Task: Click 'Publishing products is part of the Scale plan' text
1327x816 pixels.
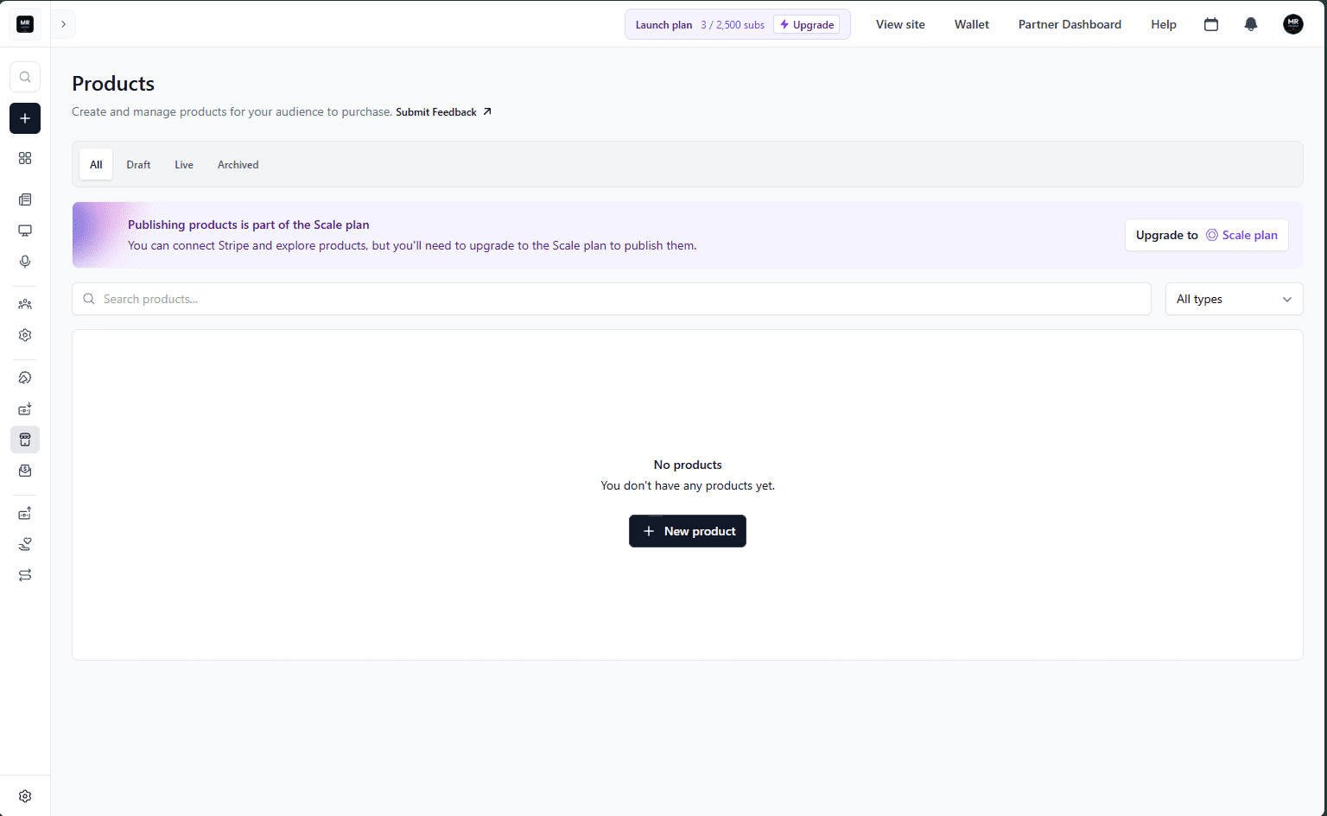Action: click(249, 225)
